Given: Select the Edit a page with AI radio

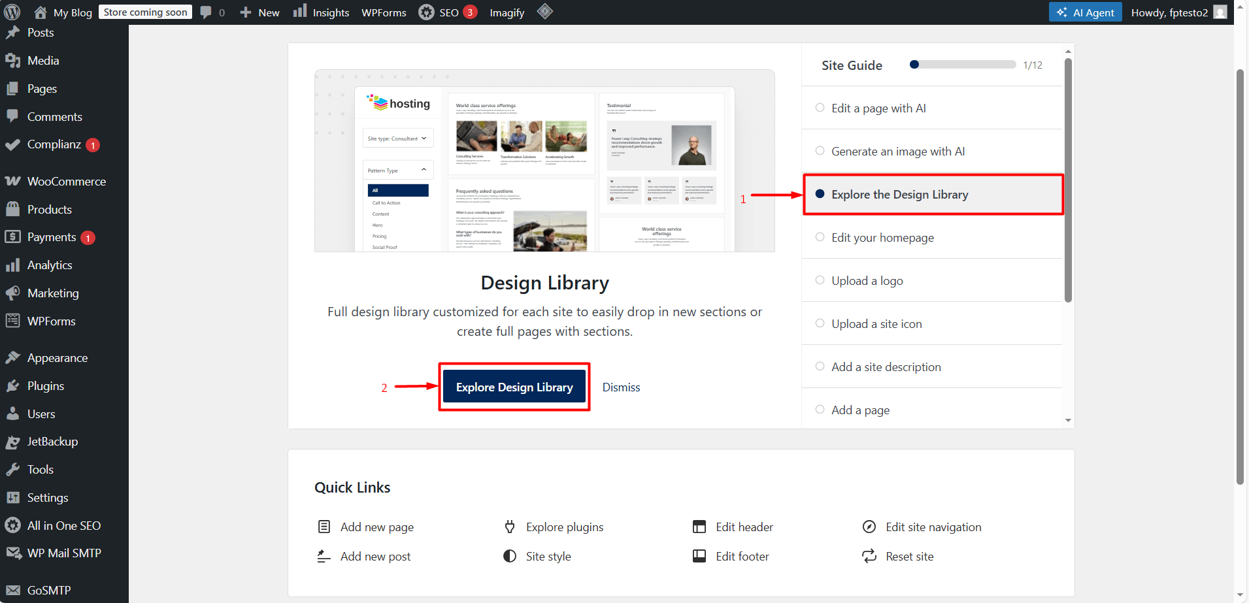Looking at the screenshot, I should (x=820, y=108).
